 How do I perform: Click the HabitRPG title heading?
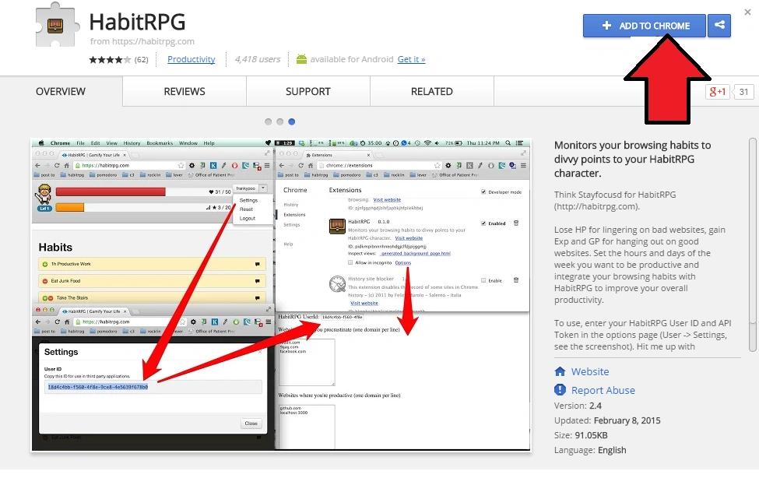(138, 23)
